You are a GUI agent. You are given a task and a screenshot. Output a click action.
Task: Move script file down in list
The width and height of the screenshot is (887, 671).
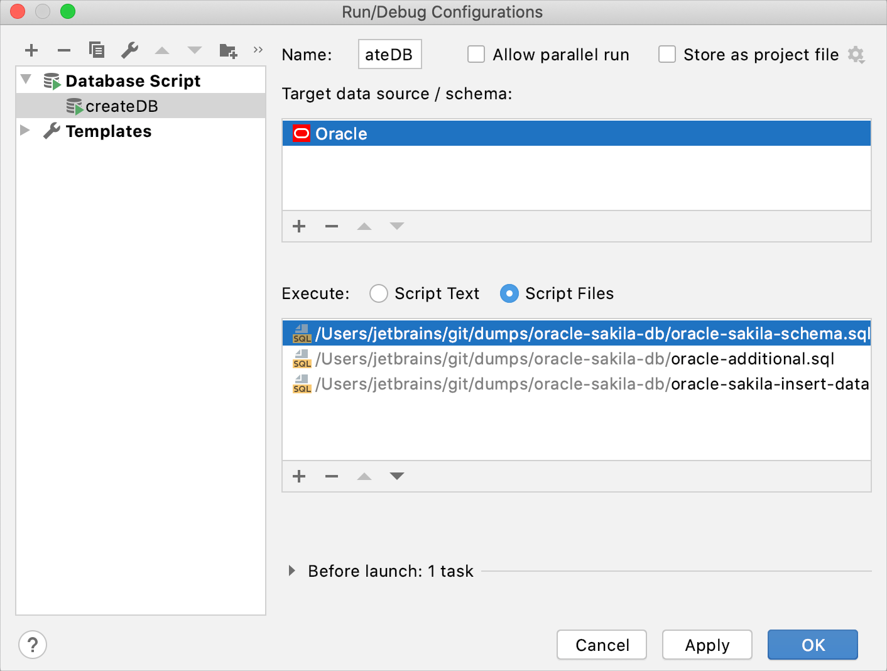(x=397, y=476)
